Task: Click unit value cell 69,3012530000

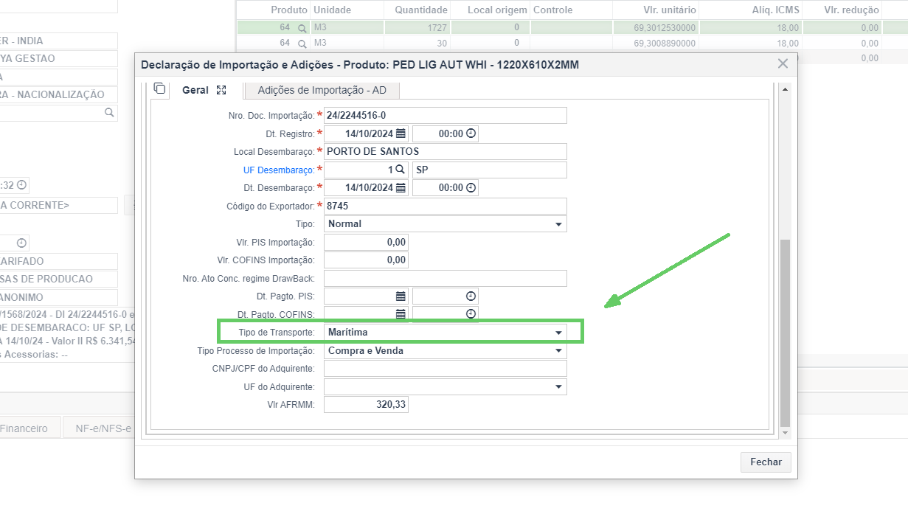Action: (655, 28)
